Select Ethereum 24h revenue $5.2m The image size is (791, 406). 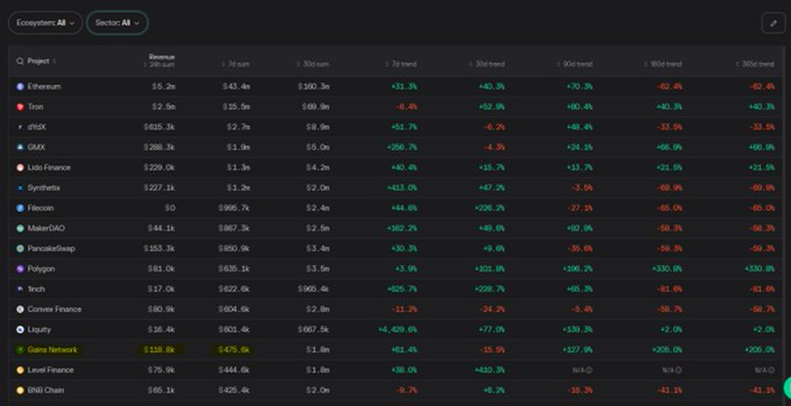[164, 87]
